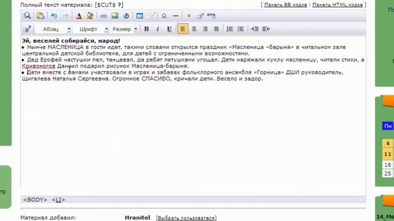Open Панель BB кодов link

point(286,5)
